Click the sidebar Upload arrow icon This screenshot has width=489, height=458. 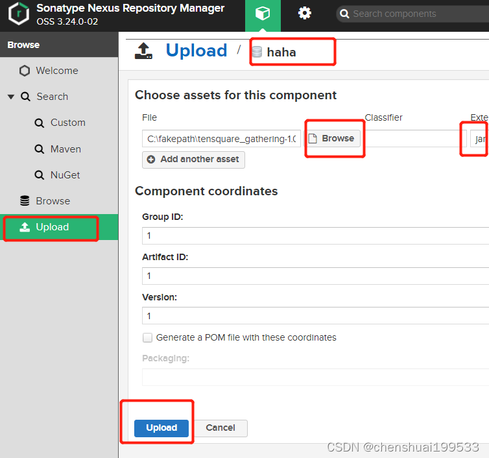[x=25, y=227]
